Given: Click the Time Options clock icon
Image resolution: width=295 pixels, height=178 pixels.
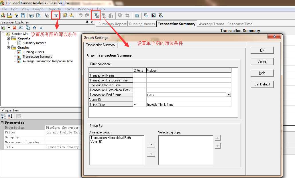Looking at the screenshot, I should tap(72, 16).
